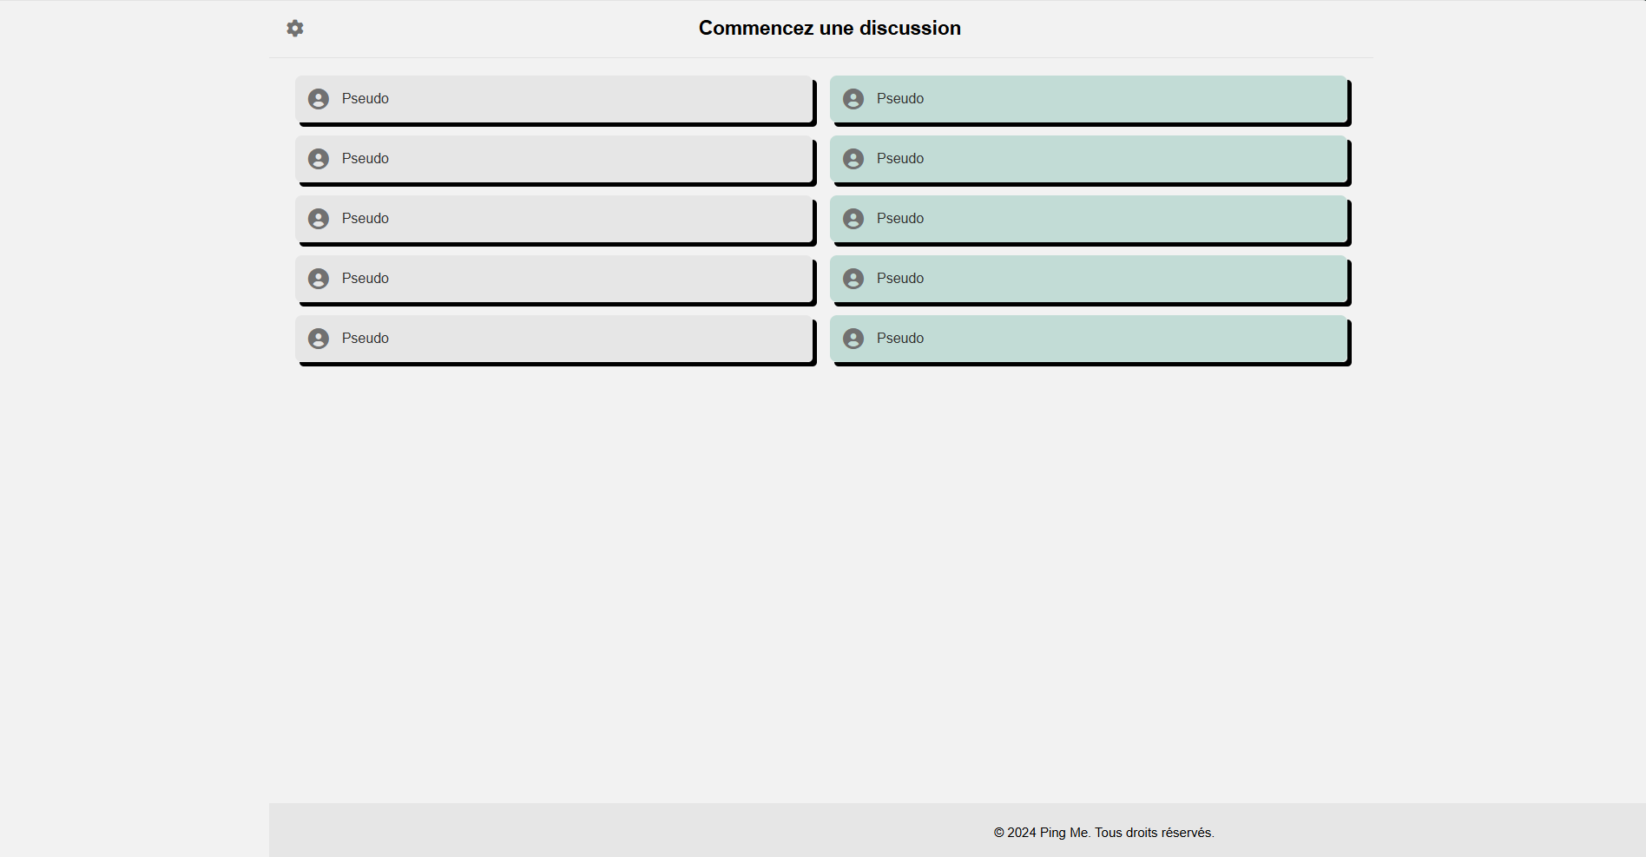Screen dimensions: 1646x857
Task: Select the Pseudo name in fifth gray card
Action: [365, 339]
